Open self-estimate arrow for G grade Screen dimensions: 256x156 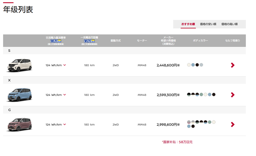coord(233,125)
